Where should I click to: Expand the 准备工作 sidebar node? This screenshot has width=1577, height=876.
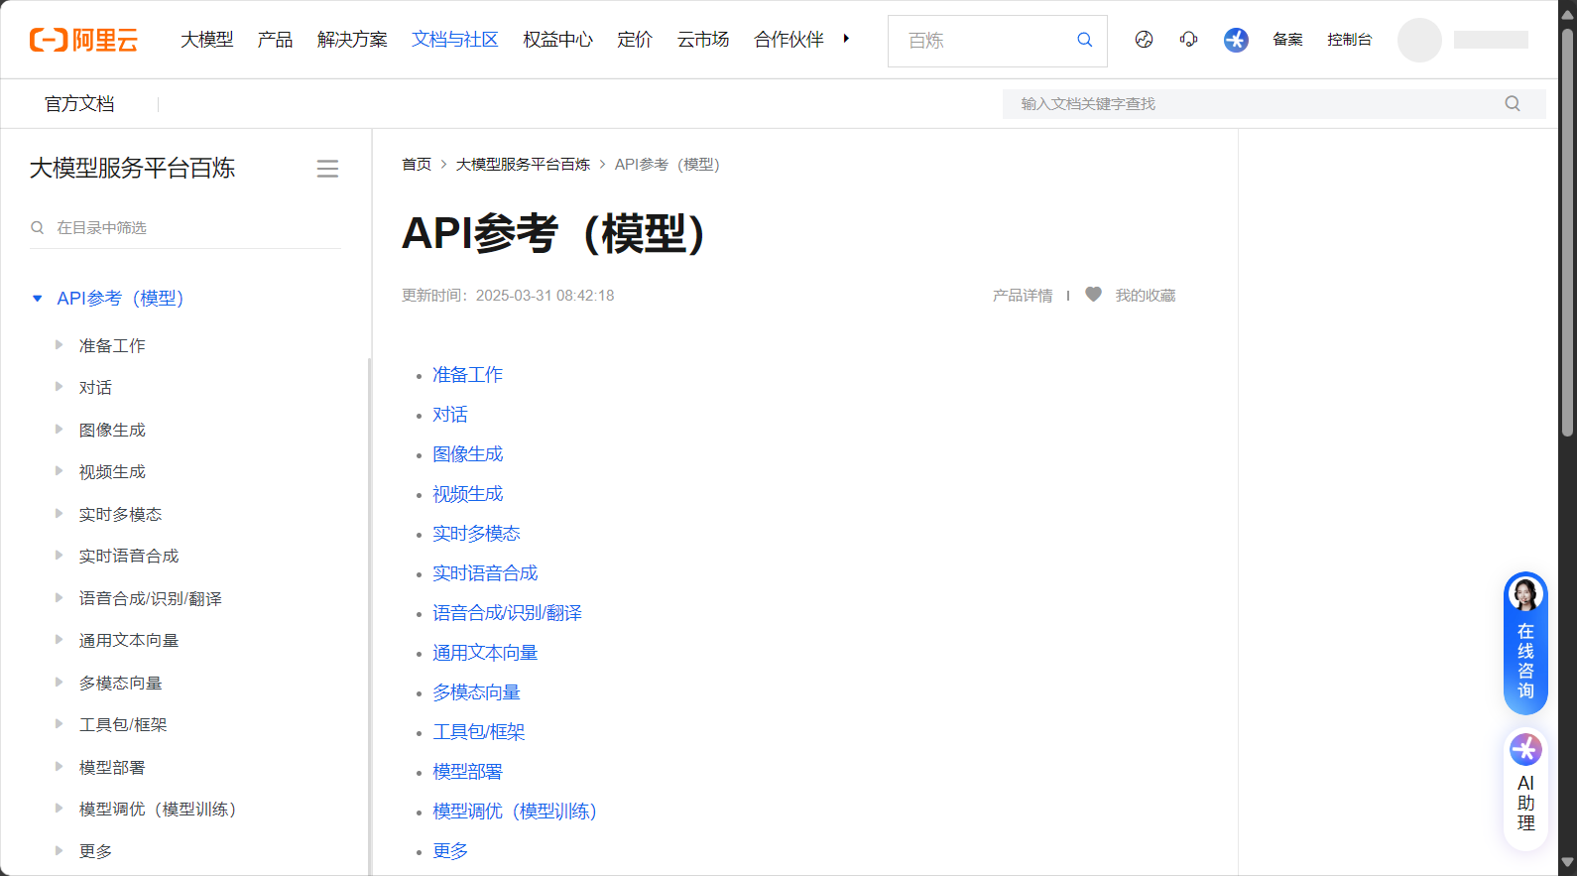pyautogui.click(x=59, y=345)
